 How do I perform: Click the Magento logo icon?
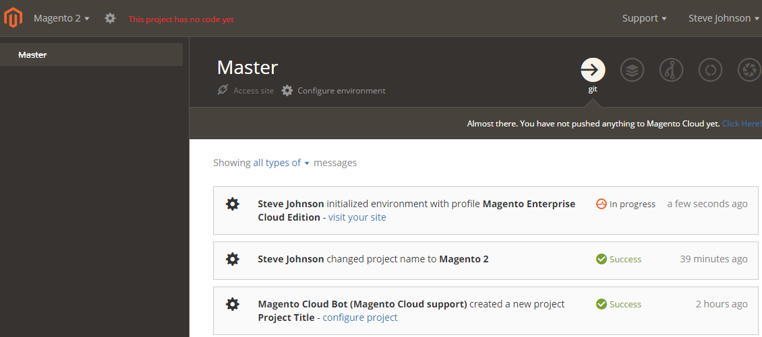click(13, 18)
